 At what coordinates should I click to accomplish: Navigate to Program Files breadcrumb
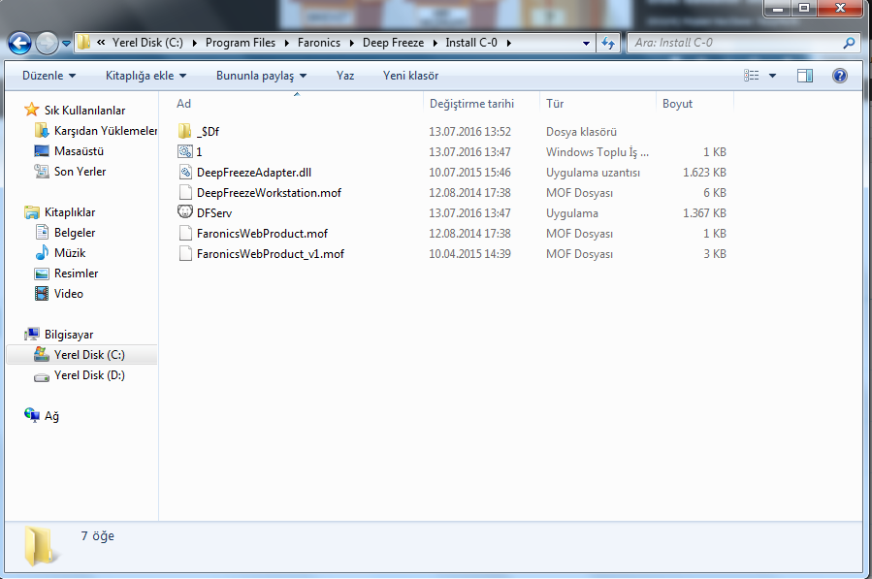click(241, 43)
